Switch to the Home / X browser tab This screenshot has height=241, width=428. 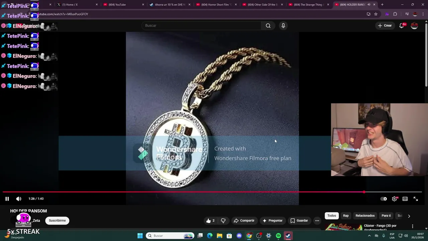(x=77, y=5)
